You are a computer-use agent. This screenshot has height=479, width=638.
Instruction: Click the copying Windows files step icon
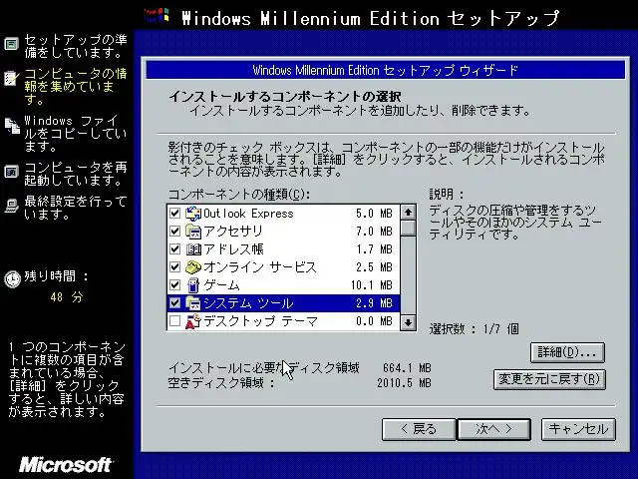[x=12, y=126]
